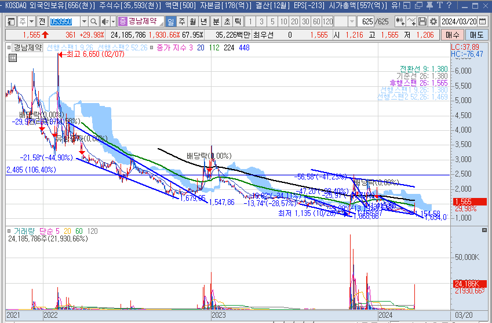
Task: Select interval 1 button
Action: click(250, 21)
